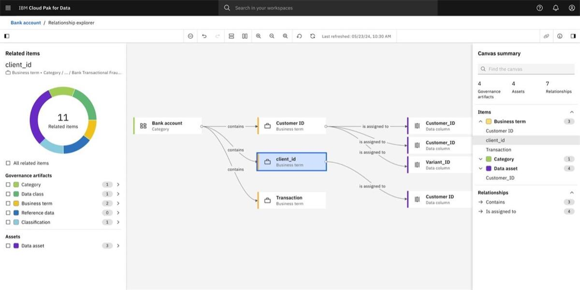Open the notifications bell

coord(556,8)
